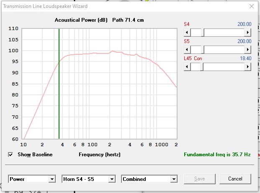Screen dimensions: 260x193
Task: Click the S4 slider right arrow
Action: tap(248, 33)
